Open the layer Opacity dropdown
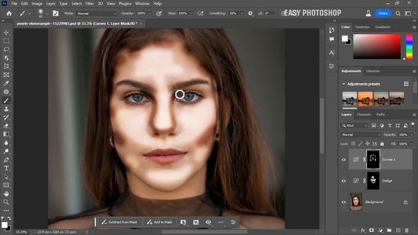This screenshot has width=418, height=235. pos(411,135)
